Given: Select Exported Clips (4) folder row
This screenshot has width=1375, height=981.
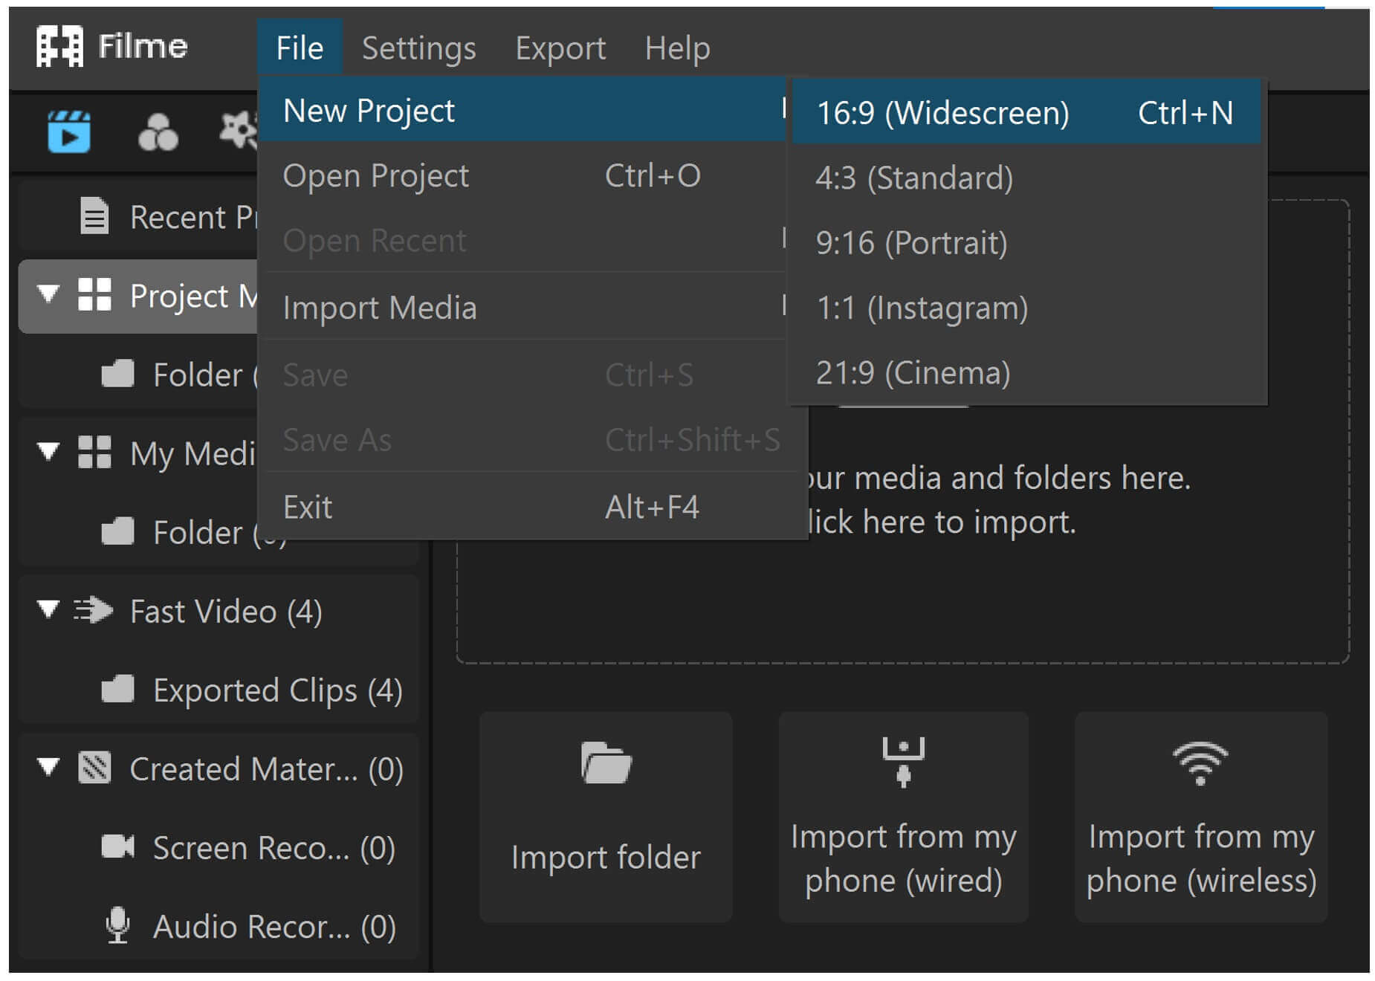Looking at the screenshot, I should (x=219, y=689).
